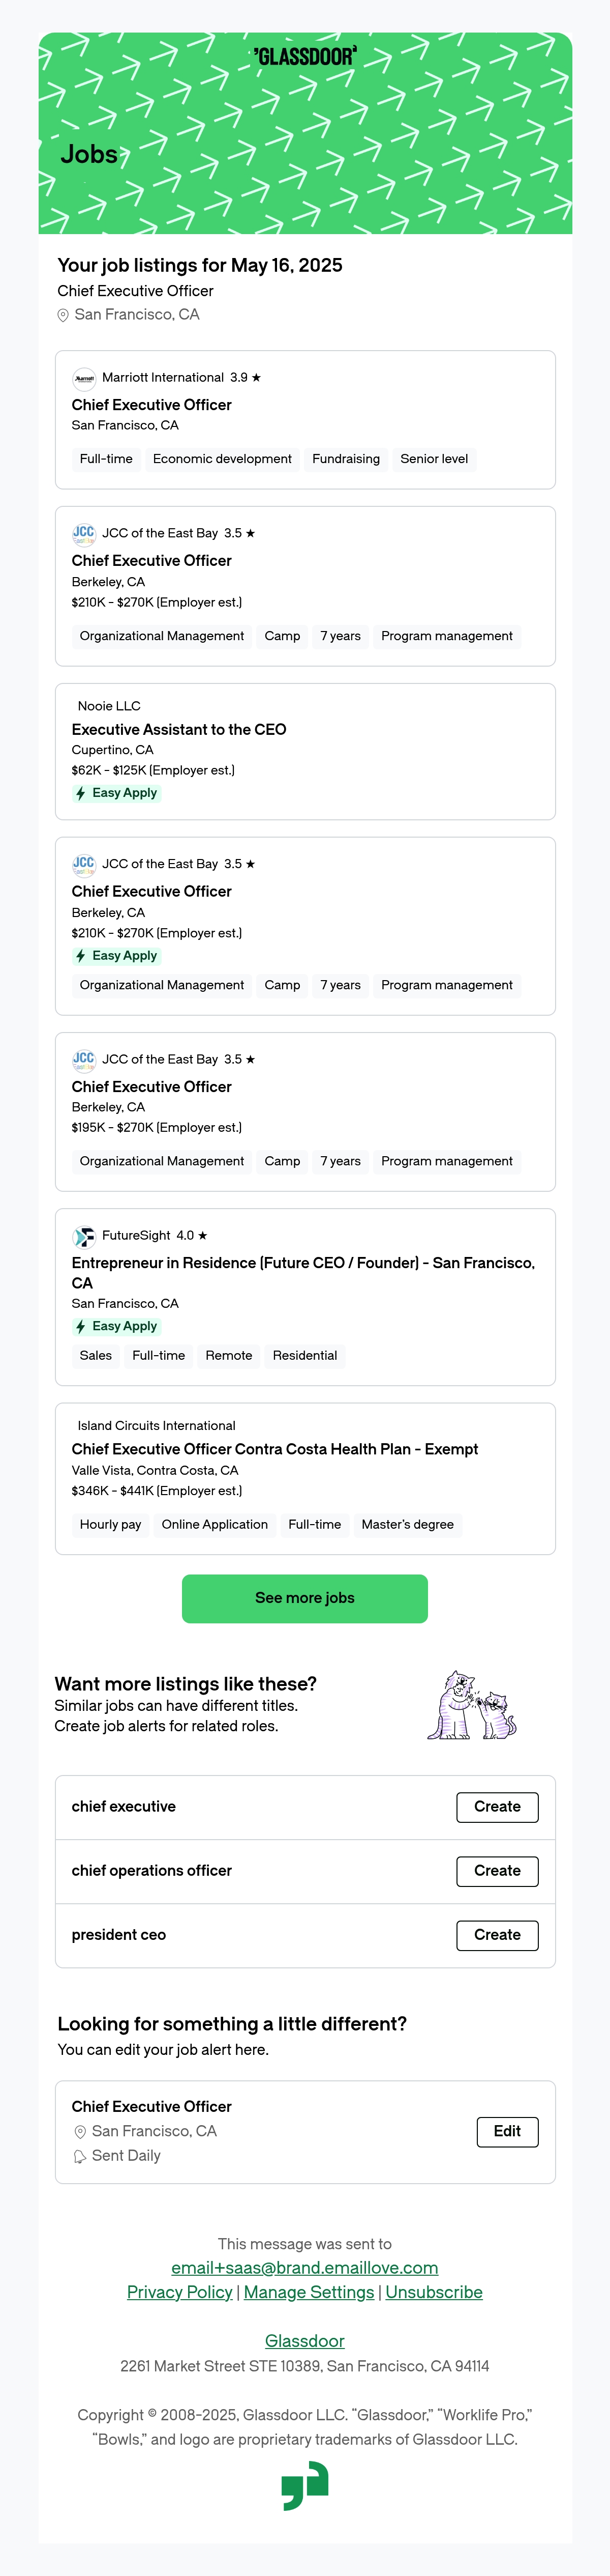This screenshot has height=2576, width=610.
Task: Click the cats illustration near job alerts
Action: pos(472,1706)
